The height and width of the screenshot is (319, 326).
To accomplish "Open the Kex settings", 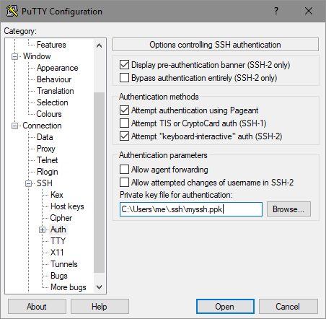I will pos(57,195).
